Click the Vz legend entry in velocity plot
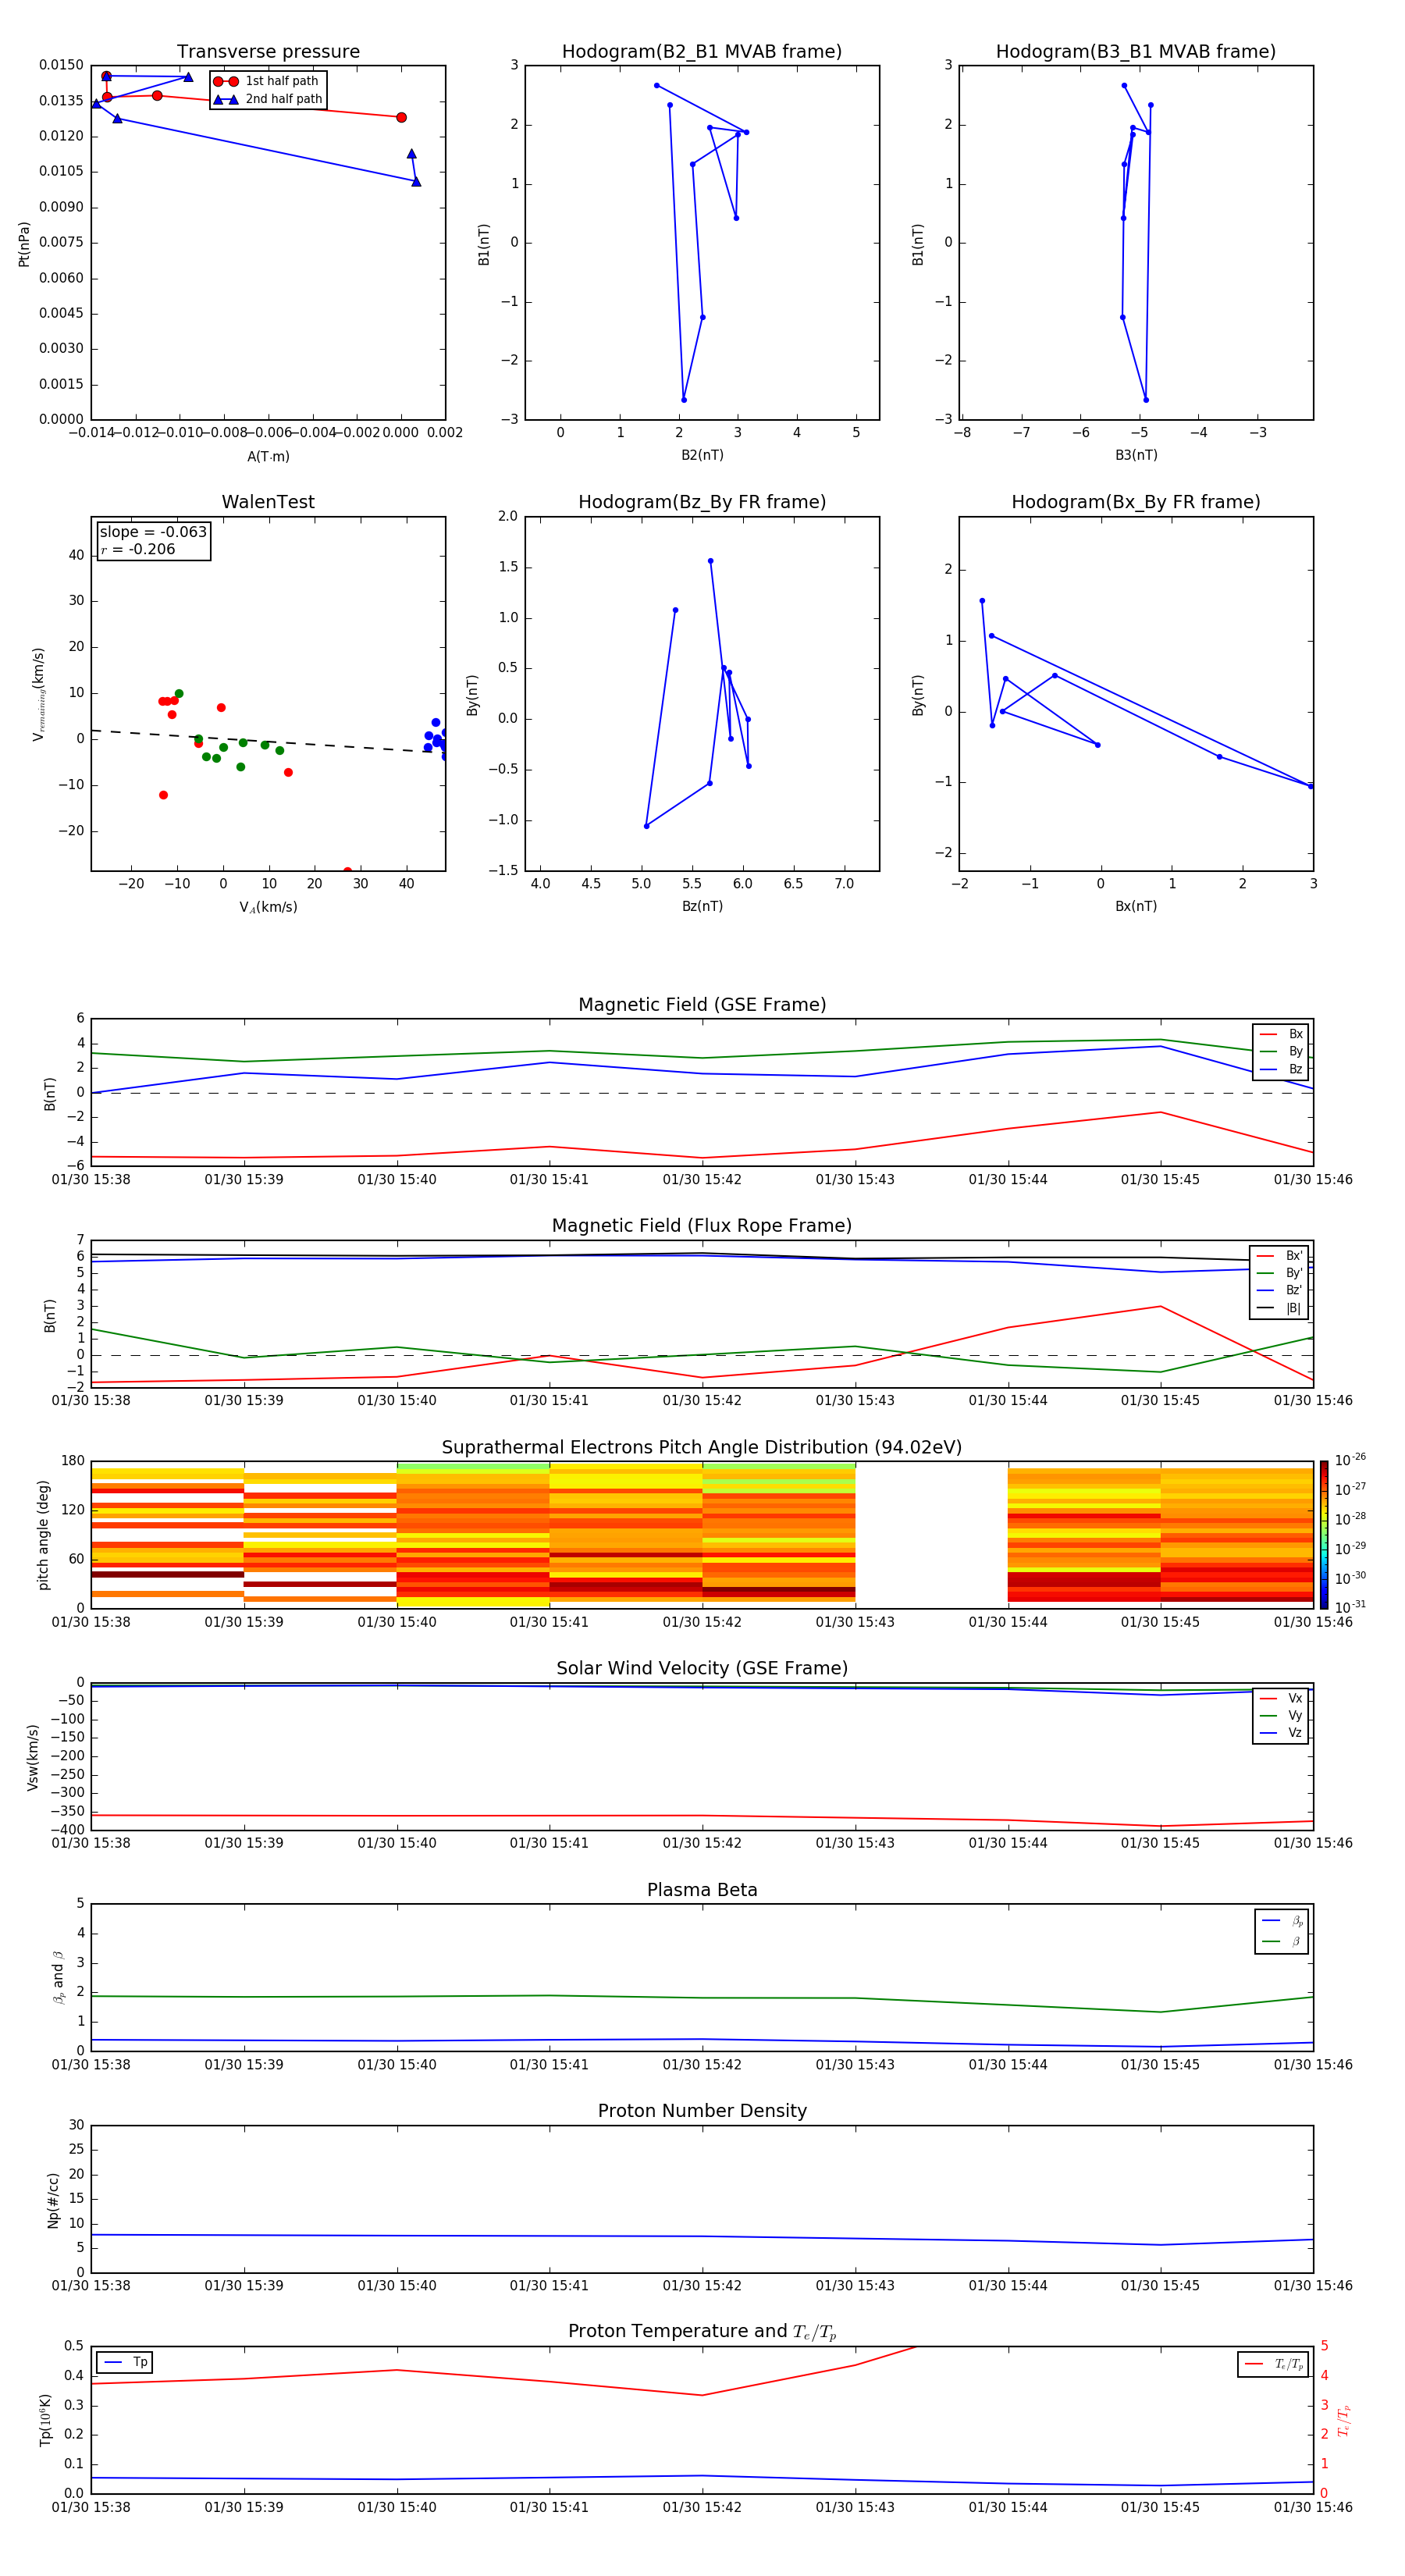 tap(1281, 1733)
